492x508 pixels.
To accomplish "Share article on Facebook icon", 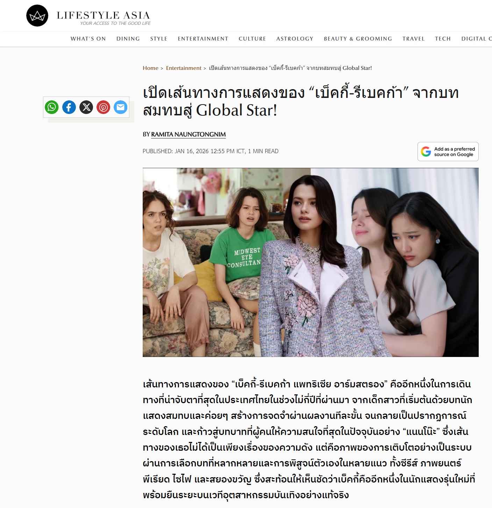I will (x=69, y=107).
